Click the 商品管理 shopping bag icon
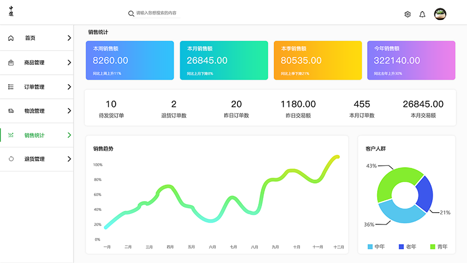 (x=11, y=63)
